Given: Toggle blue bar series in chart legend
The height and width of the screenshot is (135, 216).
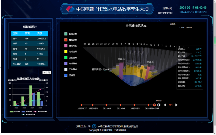Looking at the screenshot, I should point(27,112).
